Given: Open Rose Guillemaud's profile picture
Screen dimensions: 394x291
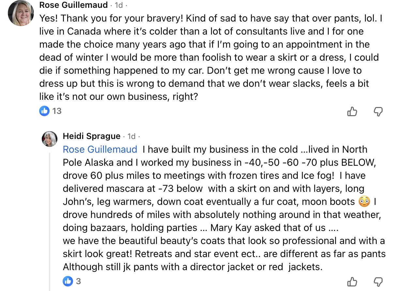Looking at the screenshot, I should (21, 13).
